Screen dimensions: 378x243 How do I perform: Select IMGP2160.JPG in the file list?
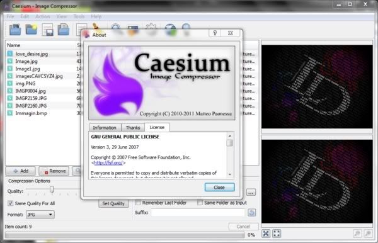(31, 106)
